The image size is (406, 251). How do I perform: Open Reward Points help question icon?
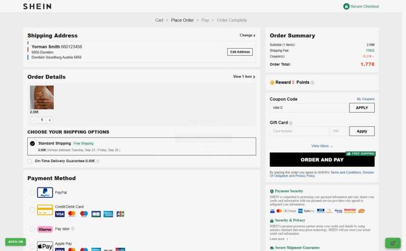tap(312, 83)
